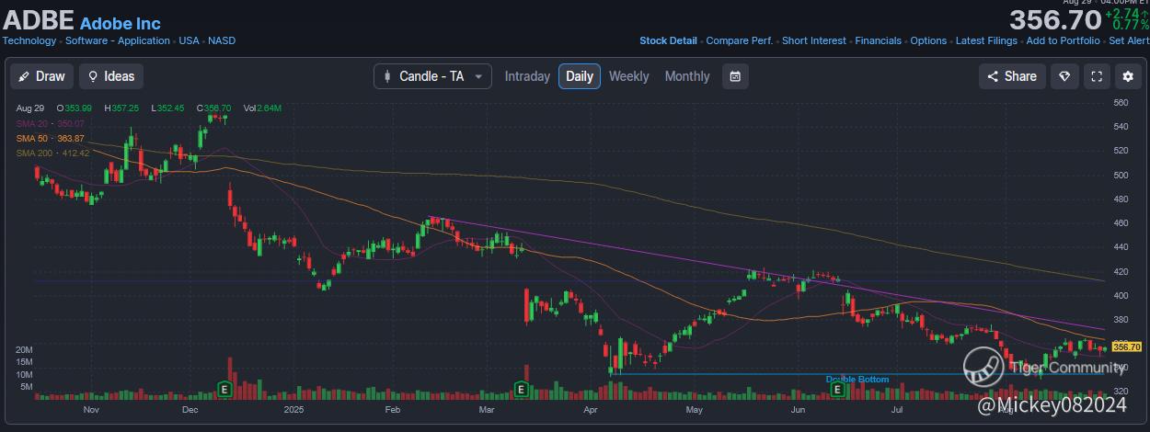
Task: Switch to the Intraday timeframe
Action: [x=527, y=76]
